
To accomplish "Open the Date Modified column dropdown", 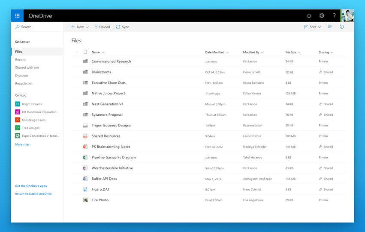I will click(x=217, y=52).
